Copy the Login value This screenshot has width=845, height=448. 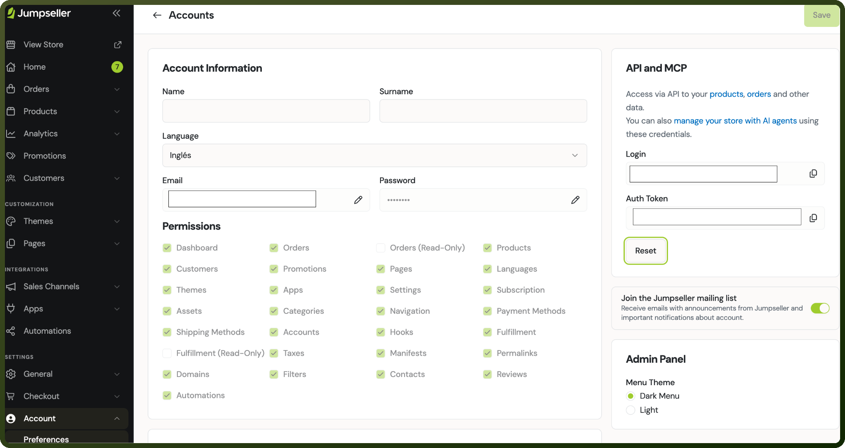pos(813,174)
